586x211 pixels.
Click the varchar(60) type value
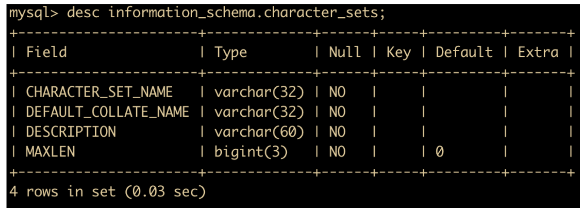click(x=259, y=132)
